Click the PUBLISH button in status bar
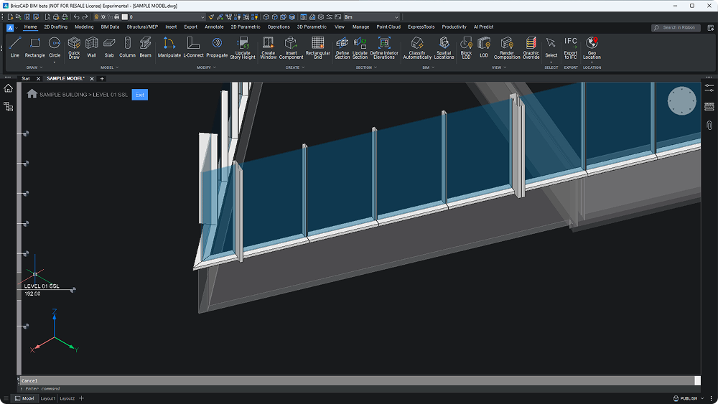 tap(687, 398)
